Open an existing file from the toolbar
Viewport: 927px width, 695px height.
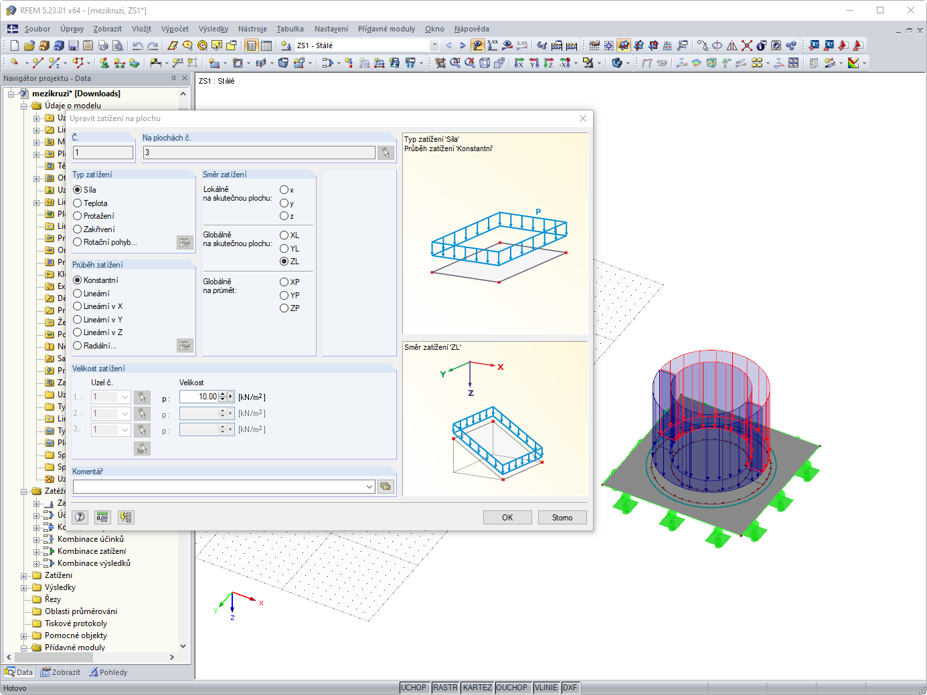[29, 45]
